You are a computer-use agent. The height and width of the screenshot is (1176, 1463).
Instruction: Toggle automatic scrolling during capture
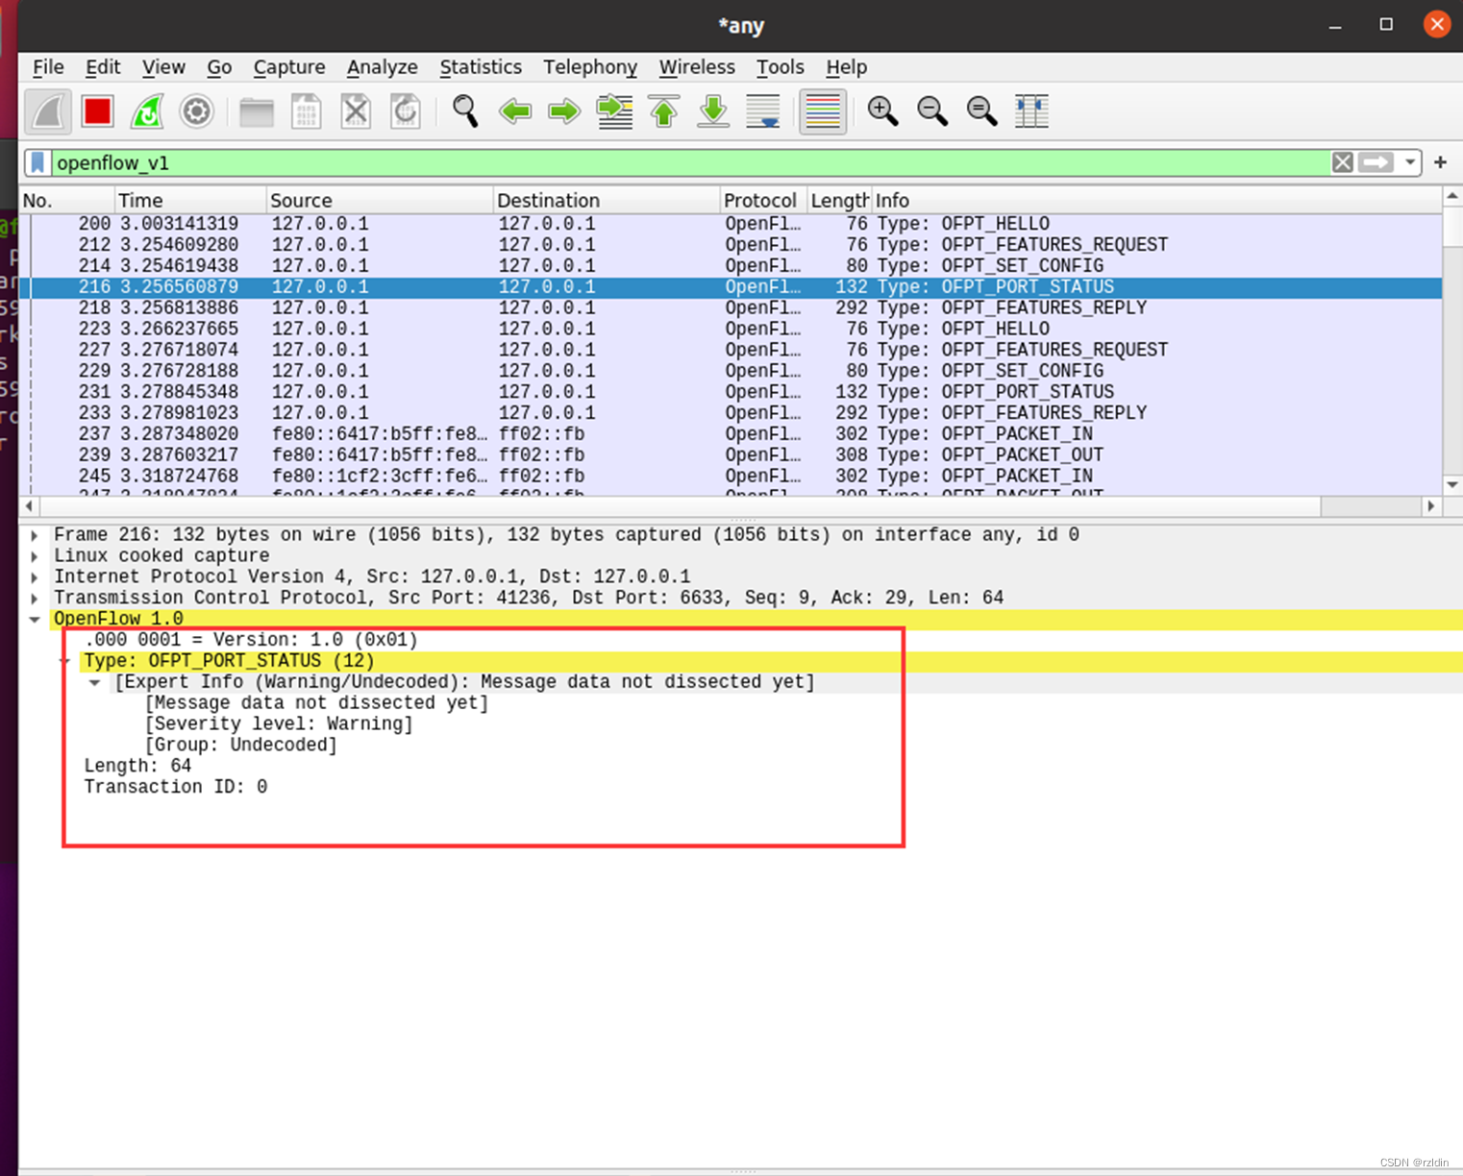[762, 111]
